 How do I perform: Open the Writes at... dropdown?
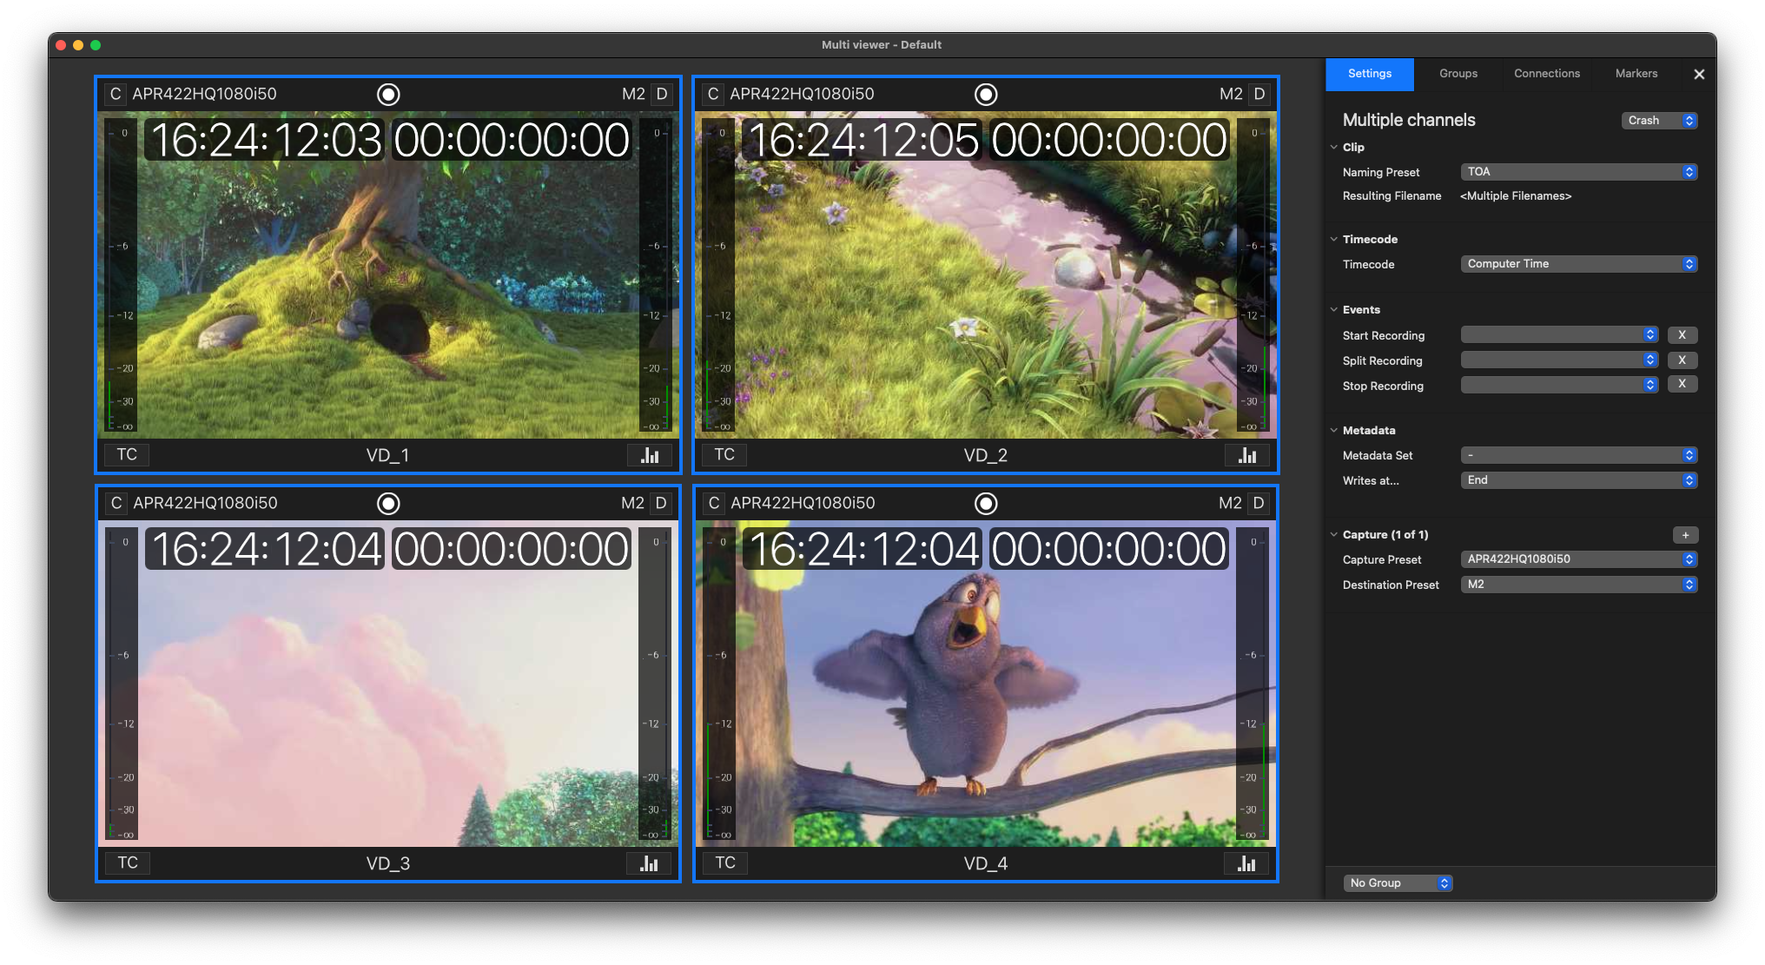point(1578,480)
